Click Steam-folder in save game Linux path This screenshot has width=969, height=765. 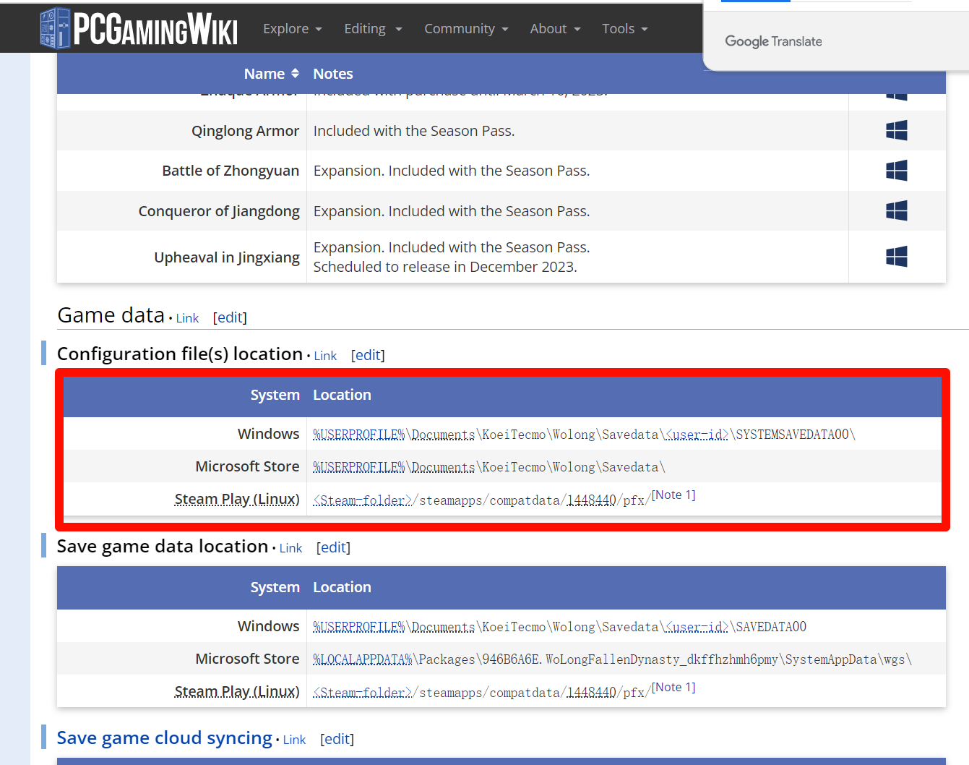click(363, 693)
